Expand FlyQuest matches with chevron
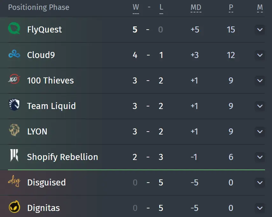 (x=260, y=30)
